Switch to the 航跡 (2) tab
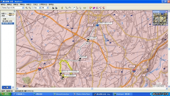The height and width of the screenshot is (96, 170). [11, 16]
